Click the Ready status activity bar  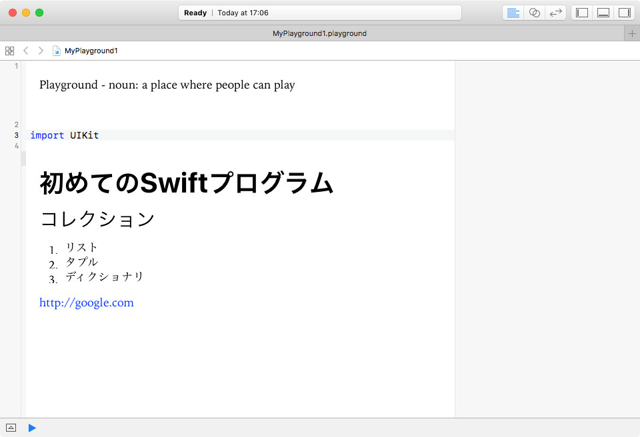(319, 13)
